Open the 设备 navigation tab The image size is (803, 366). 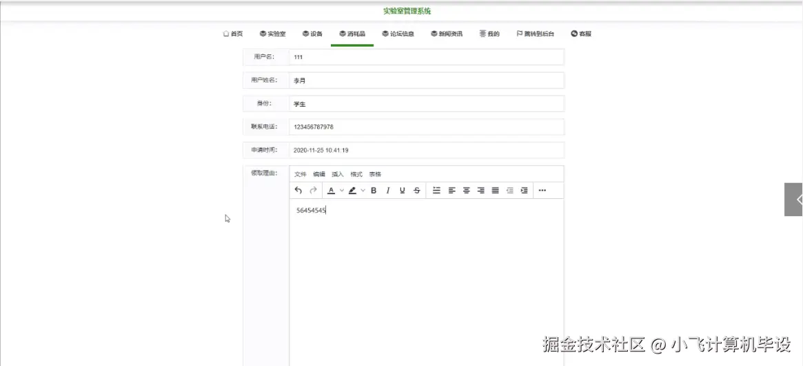[312, 34]
